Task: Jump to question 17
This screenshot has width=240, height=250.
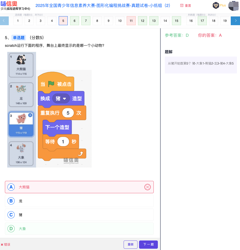Action: [x=202, y=21]
